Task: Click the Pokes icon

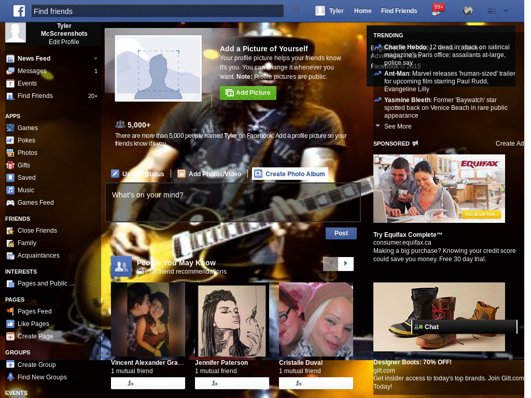Action: pos(10,140)
